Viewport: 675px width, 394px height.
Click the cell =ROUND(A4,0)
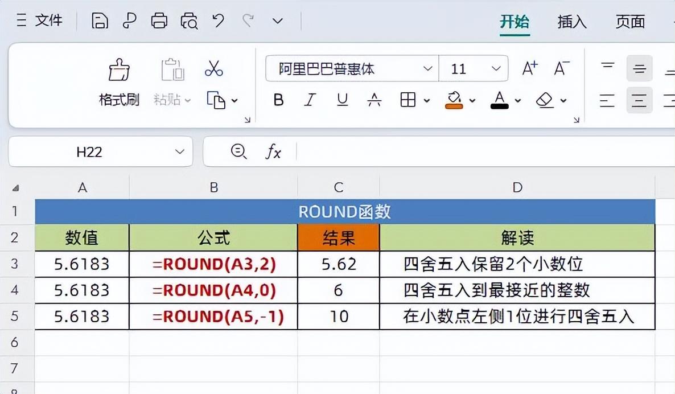pos(213,290)
